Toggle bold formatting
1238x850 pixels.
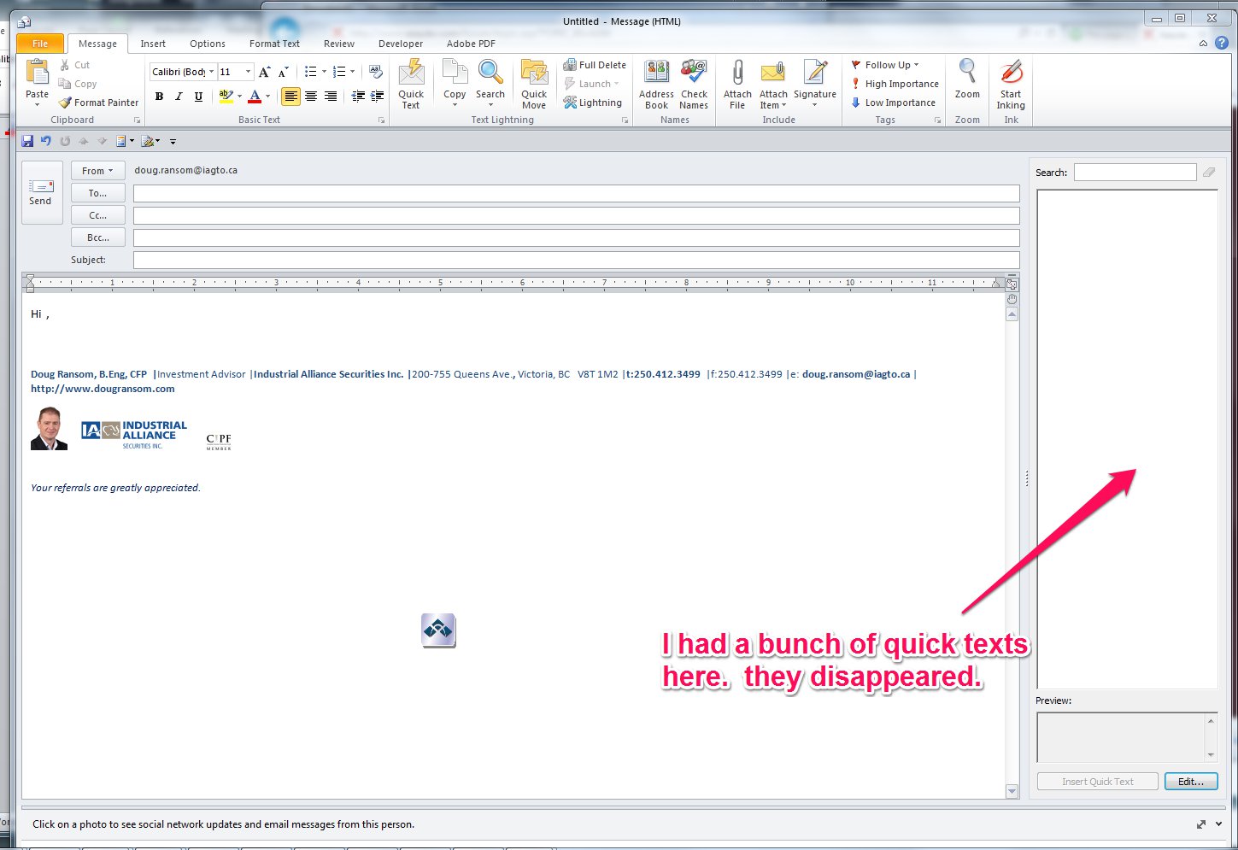[x=159, y=97]
